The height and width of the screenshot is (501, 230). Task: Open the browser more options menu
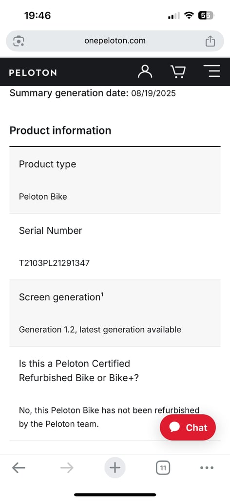(x=207, y=468)
